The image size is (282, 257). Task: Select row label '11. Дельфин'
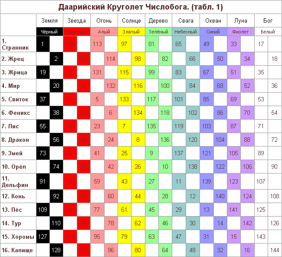click(x=18, y=181)
